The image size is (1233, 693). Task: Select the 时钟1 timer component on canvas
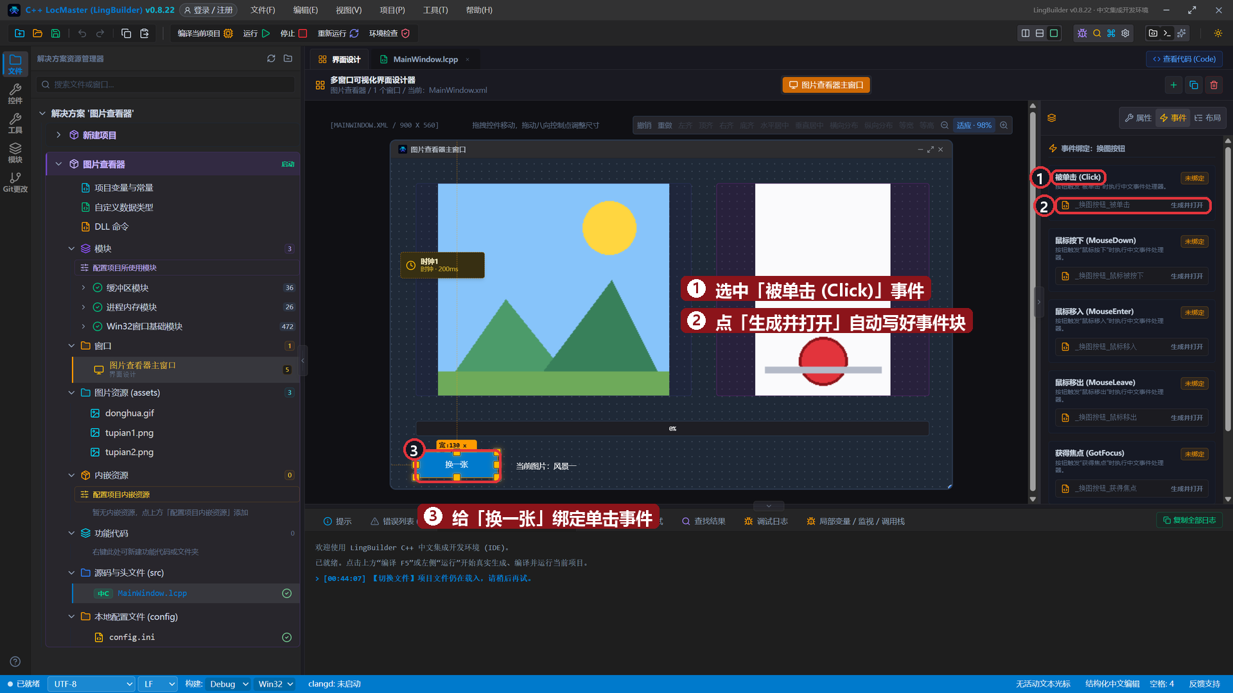pyautogui.click(x=442, y=265)
